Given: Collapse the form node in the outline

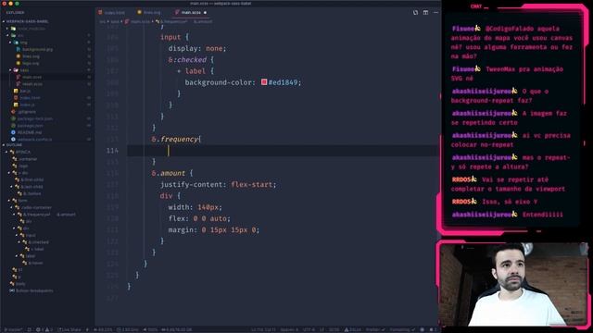Looking at the screenshot, I should tap(8, 201).
